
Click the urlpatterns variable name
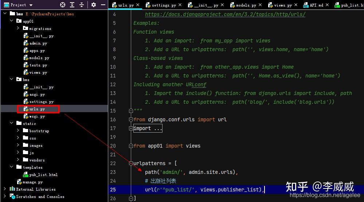149,163
